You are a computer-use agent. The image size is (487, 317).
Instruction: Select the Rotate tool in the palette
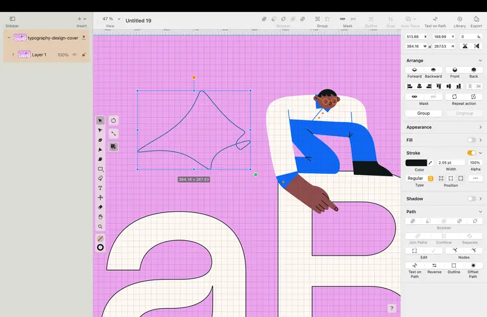point(114,120)
